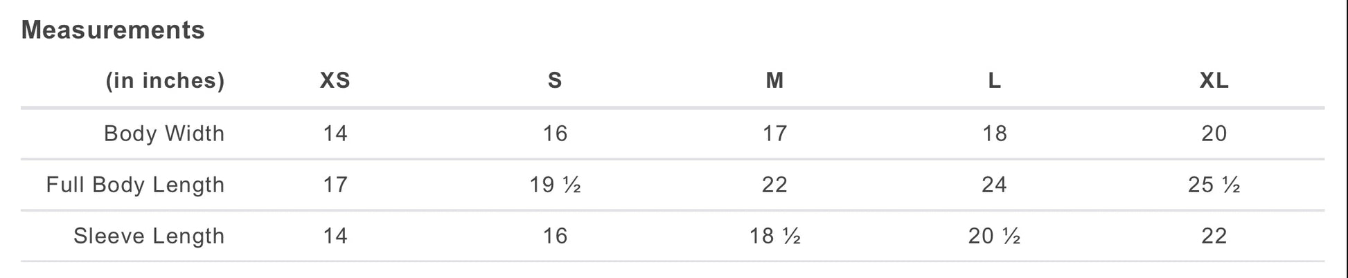The image size is (1348, 278).
Task: Click the Measurements heading
Action: 113,30
